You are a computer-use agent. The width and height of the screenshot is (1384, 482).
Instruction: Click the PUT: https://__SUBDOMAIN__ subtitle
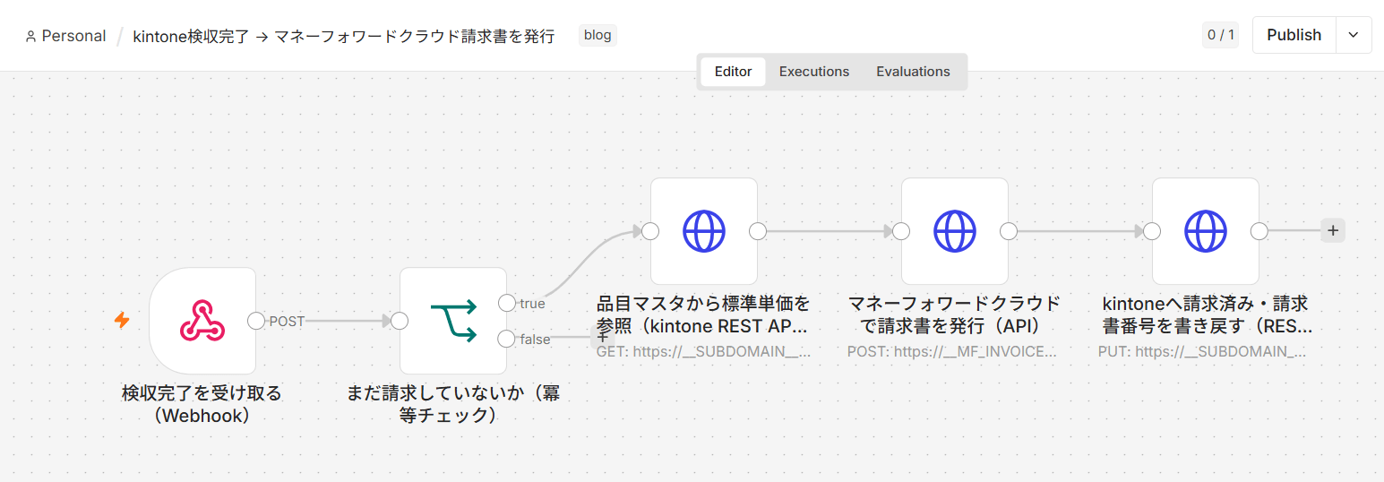coord(1202,352)
